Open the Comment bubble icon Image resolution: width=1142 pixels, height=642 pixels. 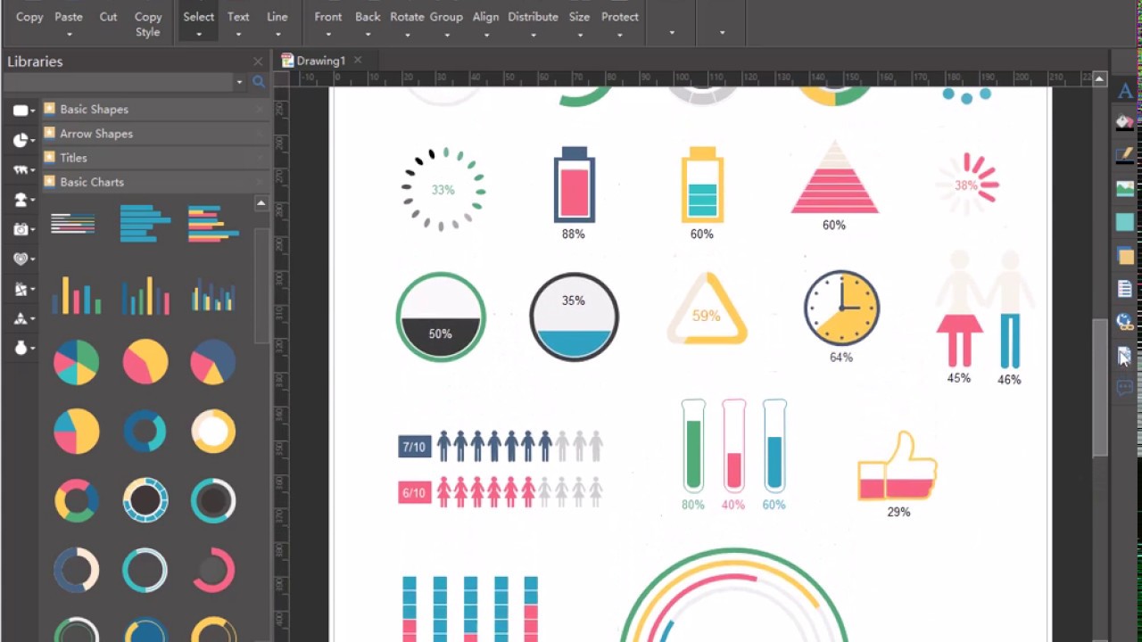1125,388
